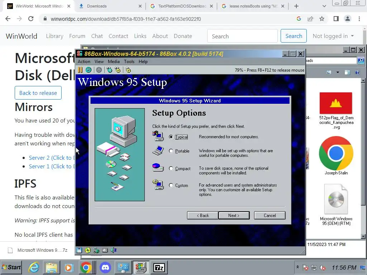This screenshot has width=367, height=275.
Task: Open Chrome three-dot menu
Action: (359, 19)
